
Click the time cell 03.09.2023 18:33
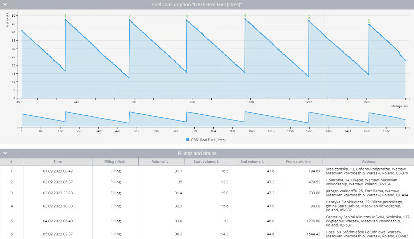(x=58, y=206)
